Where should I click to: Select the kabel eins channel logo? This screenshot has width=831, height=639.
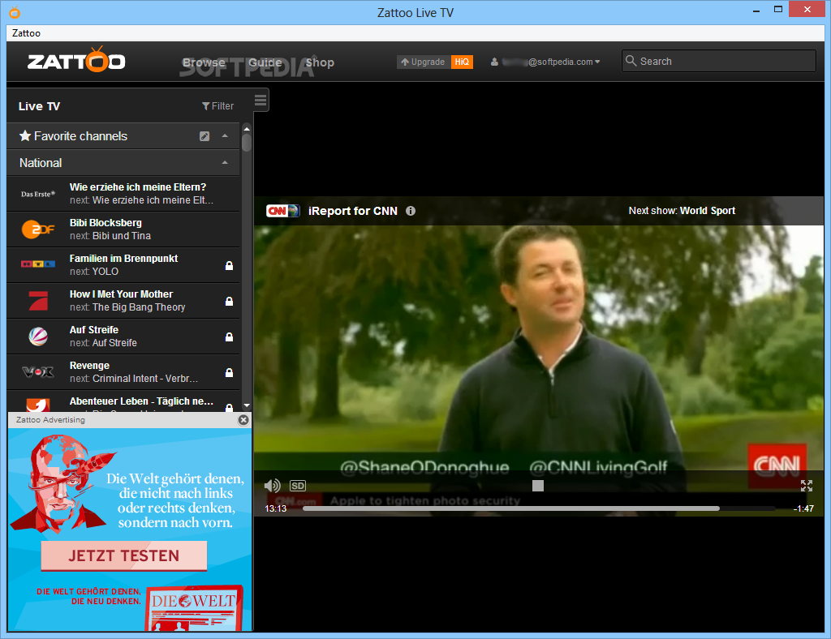pyautogui.click(x=38, y=405)
